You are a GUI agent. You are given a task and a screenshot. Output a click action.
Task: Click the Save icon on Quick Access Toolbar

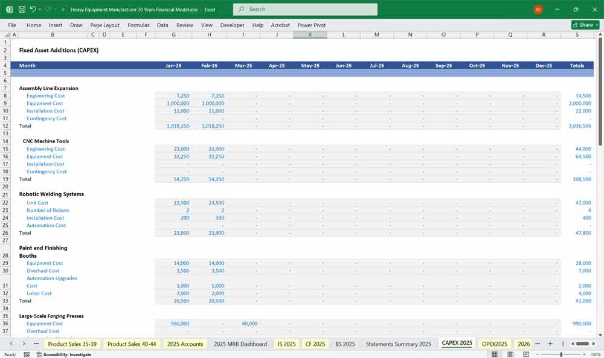pyautogui.click(x=21, y=9)
